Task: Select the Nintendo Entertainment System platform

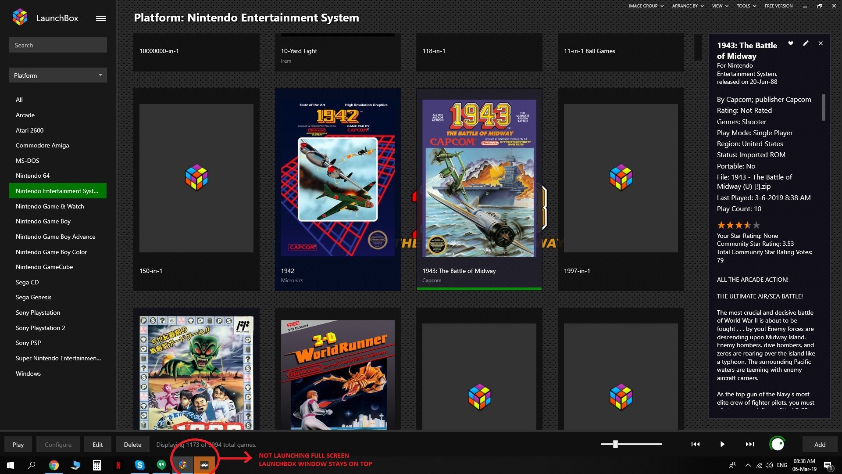Action: [58, 191]
